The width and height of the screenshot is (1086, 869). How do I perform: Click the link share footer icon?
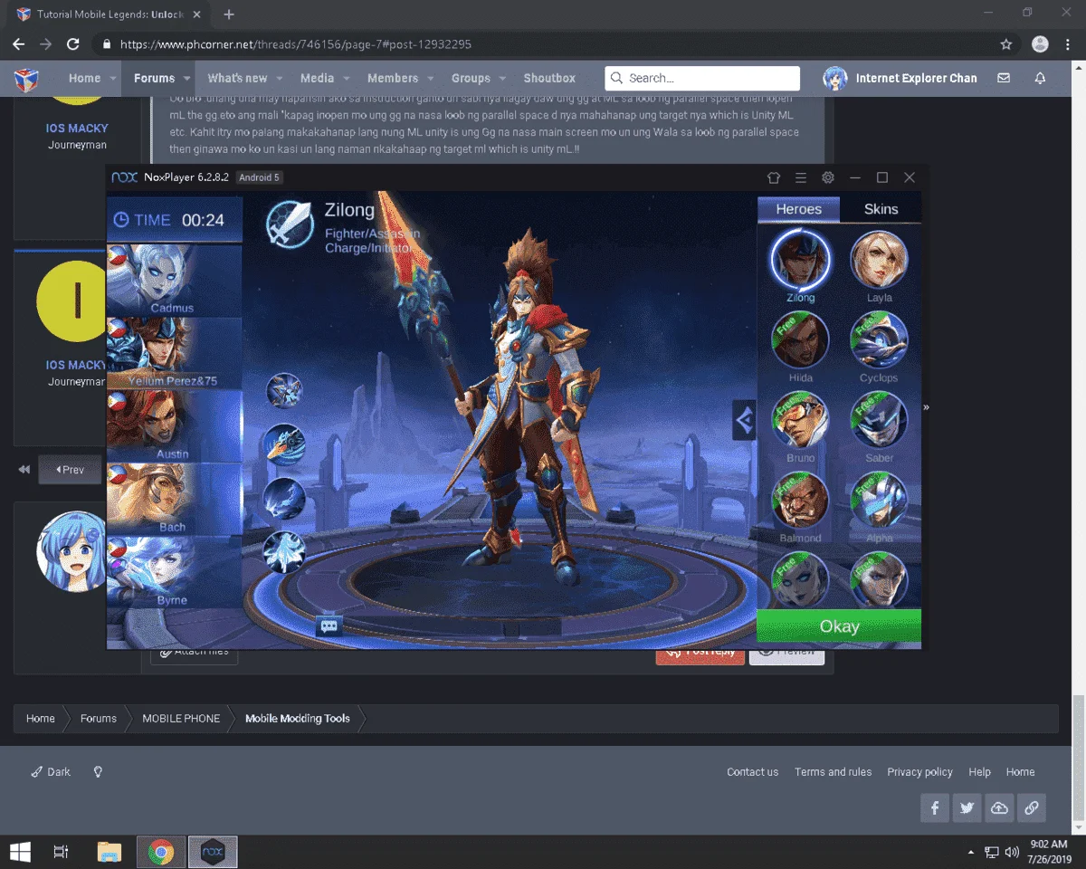pos(1031,807)
